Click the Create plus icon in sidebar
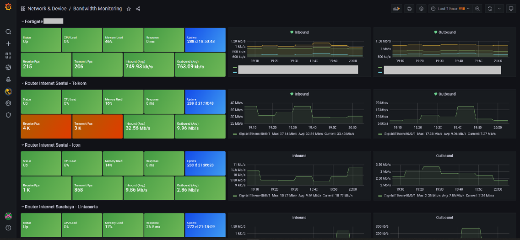 click(9, 44)
